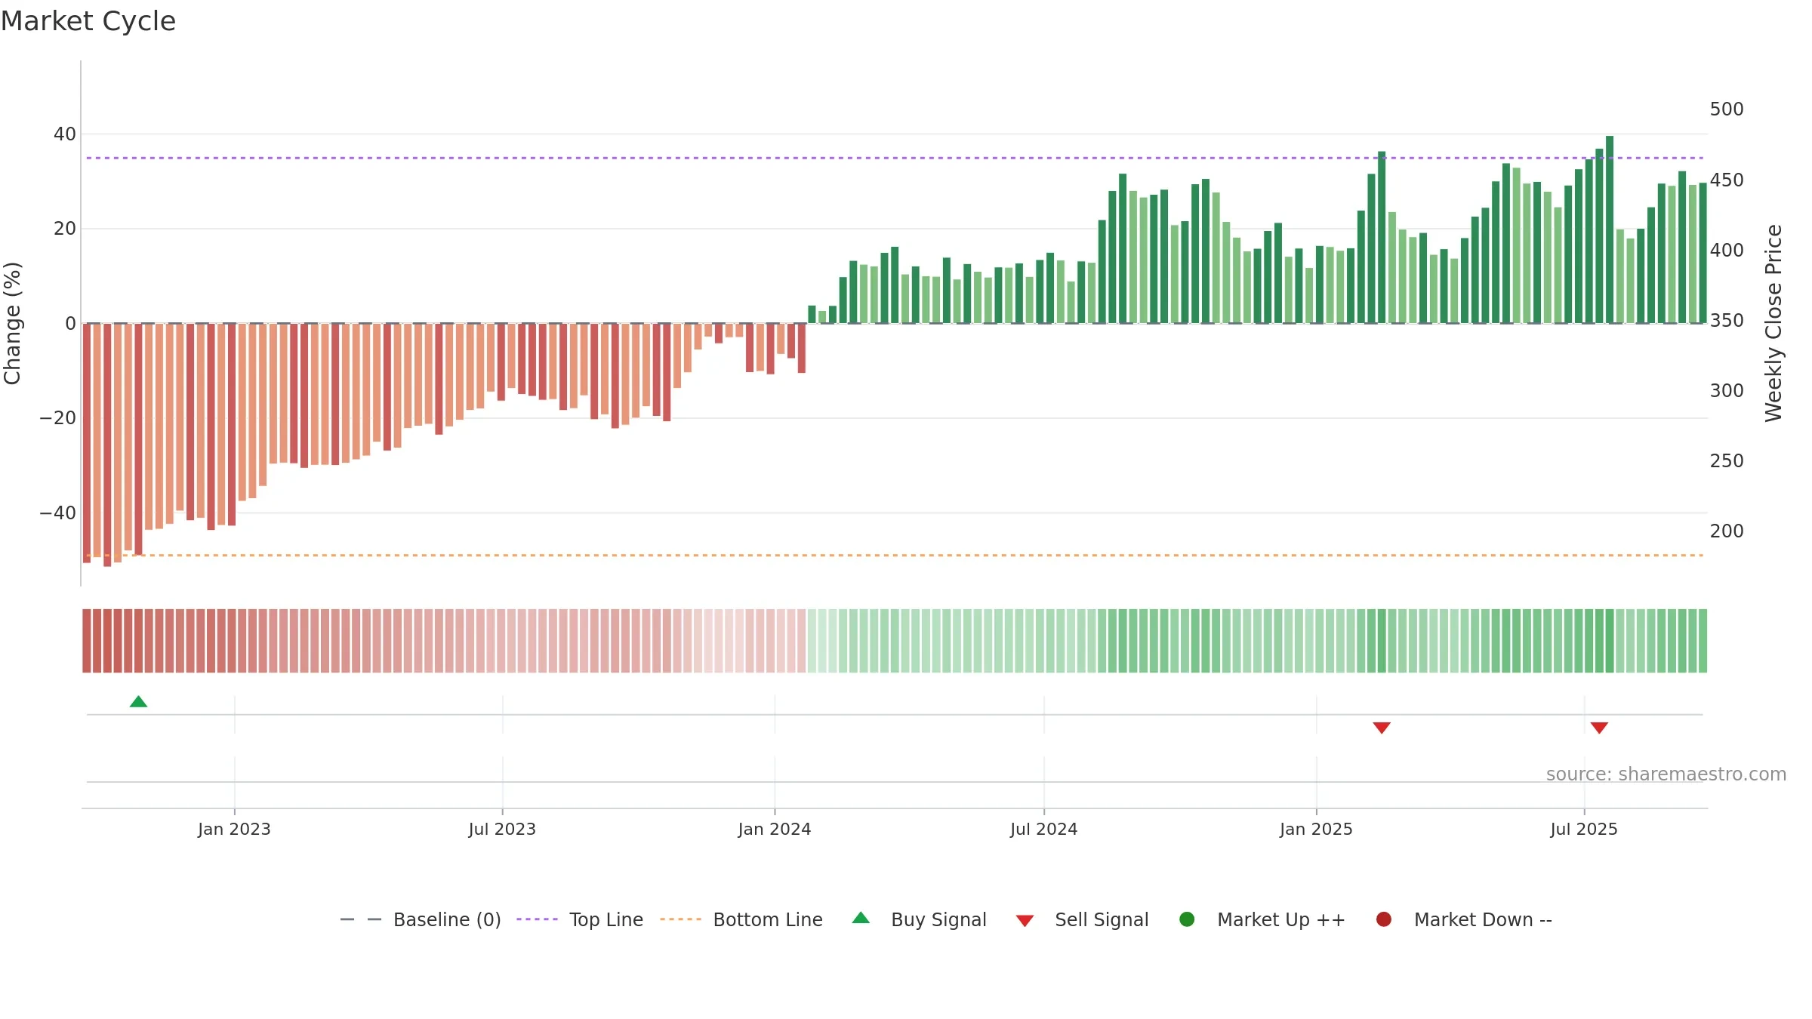Click the Sell Signal marker near Jul 2025

coord(1599,728)
